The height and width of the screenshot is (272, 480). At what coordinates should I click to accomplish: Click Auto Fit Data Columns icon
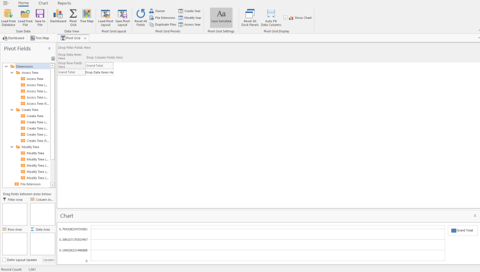pos(271,14)
